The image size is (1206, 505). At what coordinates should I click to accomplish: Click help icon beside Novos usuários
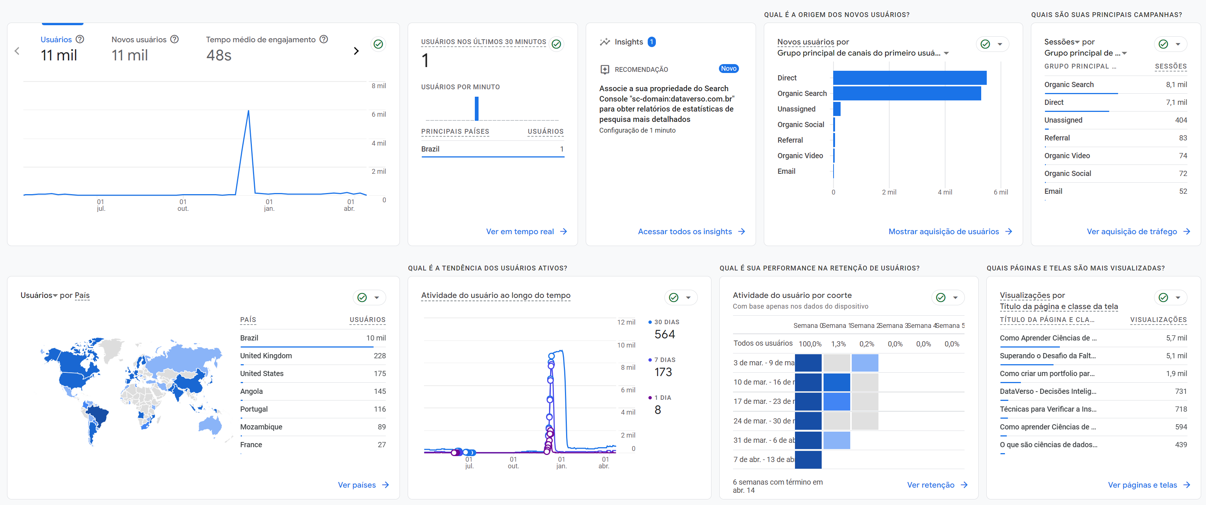pyautogui.click(x=175, y=39)
